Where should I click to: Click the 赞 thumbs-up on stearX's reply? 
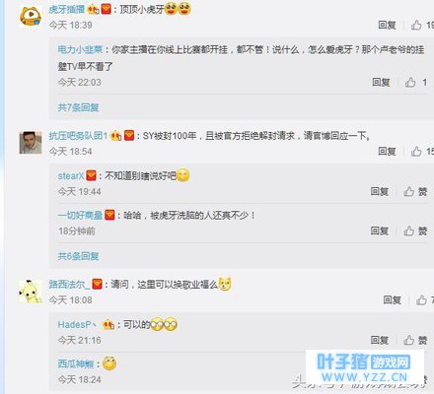(415, 191)
